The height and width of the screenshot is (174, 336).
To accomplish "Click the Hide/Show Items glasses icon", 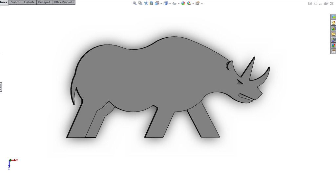I will click(175, 3).
